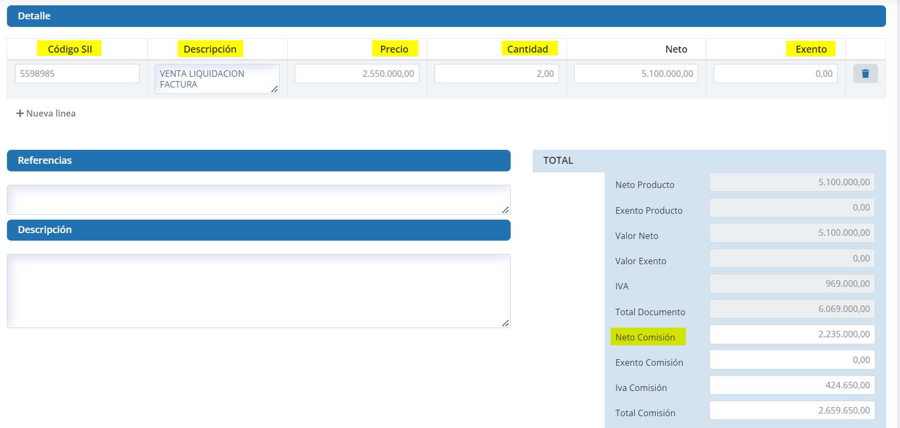
Task: Edit the Neto Comisión value field
Action: [792, 334]
